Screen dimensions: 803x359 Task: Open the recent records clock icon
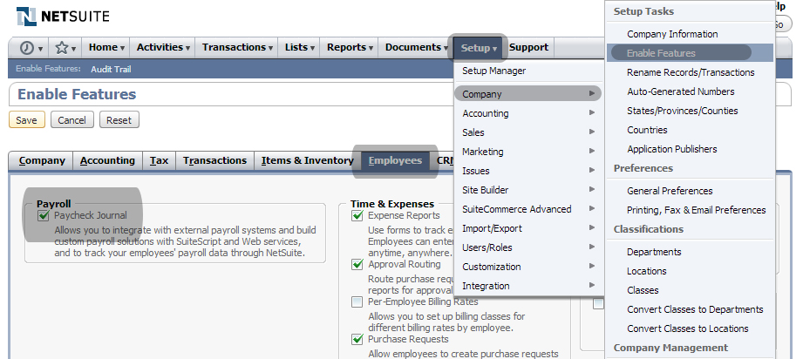[30, 48]
